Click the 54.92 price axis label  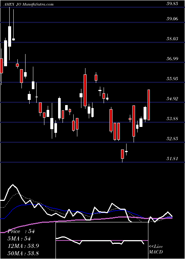coord(172,99)
